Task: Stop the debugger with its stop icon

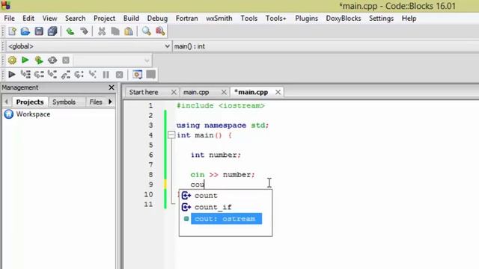Action: click(120, 75)
